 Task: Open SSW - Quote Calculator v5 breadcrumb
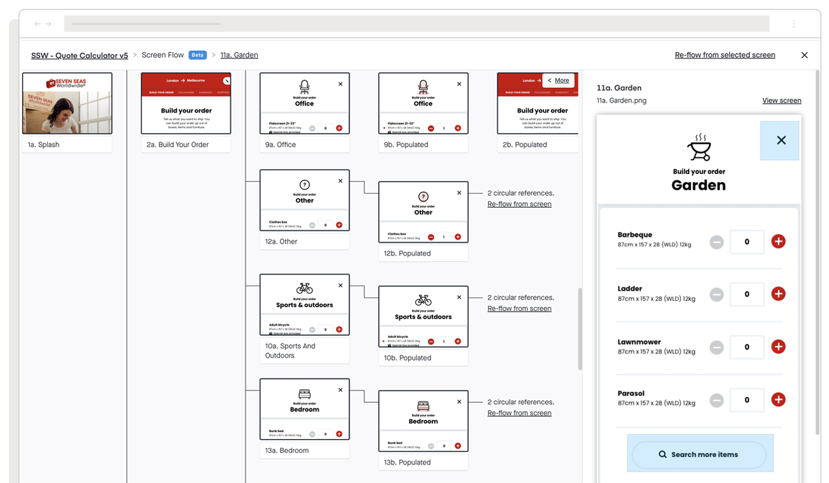tap(80, 55)
